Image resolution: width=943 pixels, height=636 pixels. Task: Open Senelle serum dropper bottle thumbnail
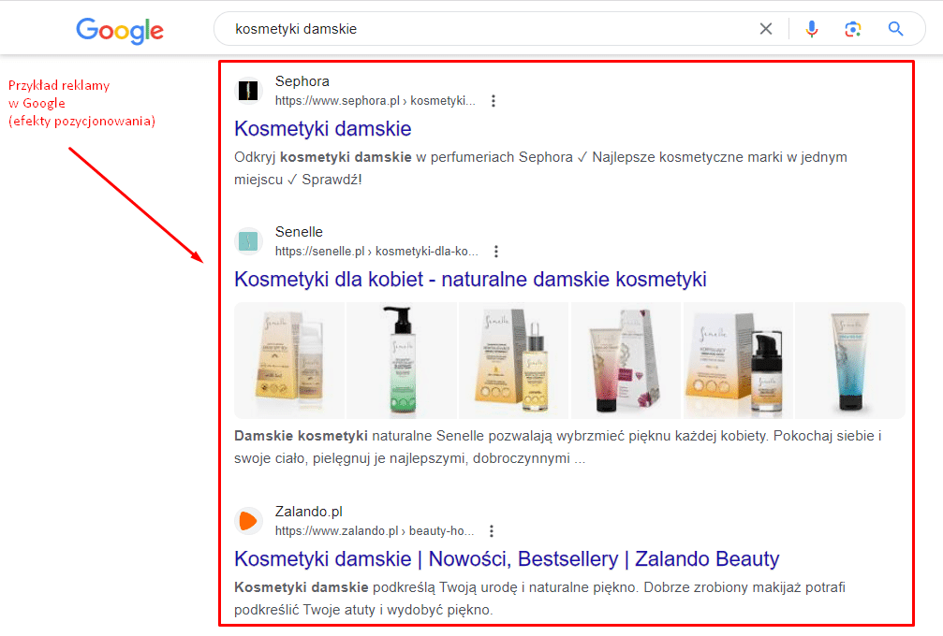[513, 360]
